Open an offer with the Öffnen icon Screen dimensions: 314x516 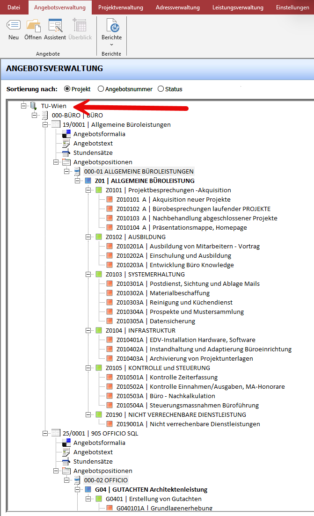33,26
